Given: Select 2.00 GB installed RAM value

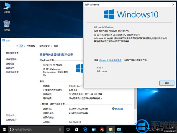Looking at the screenshot, I should 73,90.
